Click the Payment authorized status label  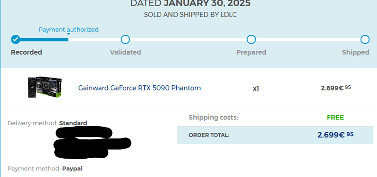coord(69,30)
